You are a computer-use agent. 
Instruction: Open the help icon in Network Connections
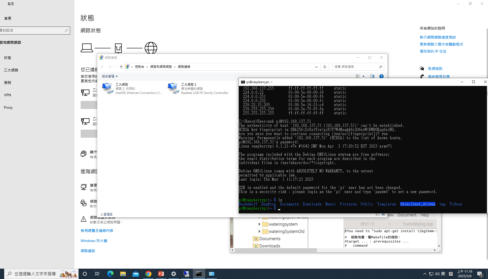pyautogui.click(x=381, y=76)
